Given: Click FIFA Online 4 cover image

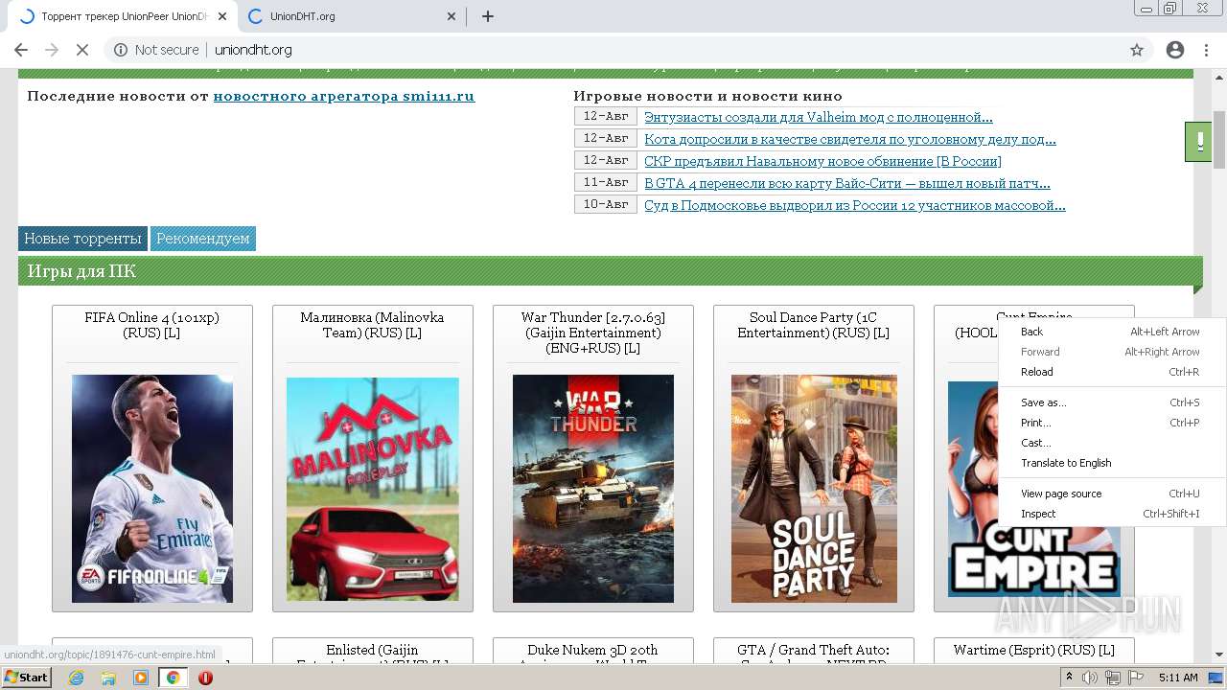Looking at the screenshot, I should (152, 489).
